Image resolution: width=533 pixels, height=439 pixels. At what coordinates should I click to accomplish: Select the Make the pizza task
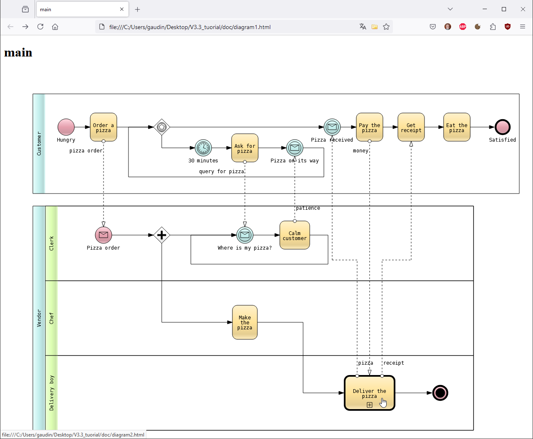(245, 322)
